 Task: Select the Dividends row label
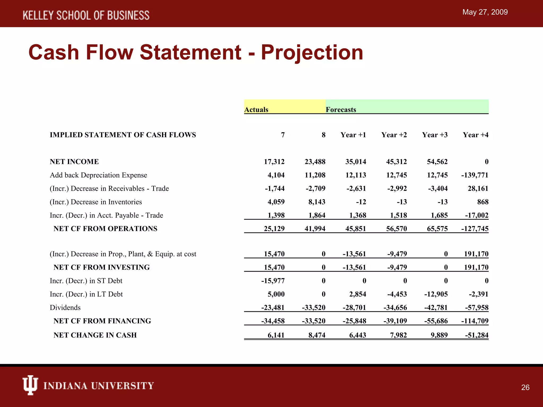coord(65,308)
